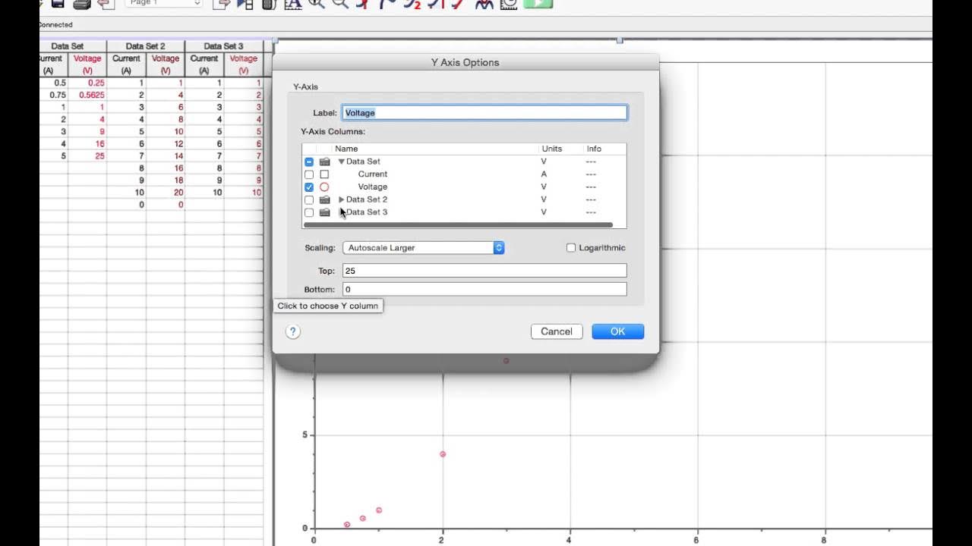
Task: Click the green Collect button in the toolbar
Action: (x=538, y=3)
